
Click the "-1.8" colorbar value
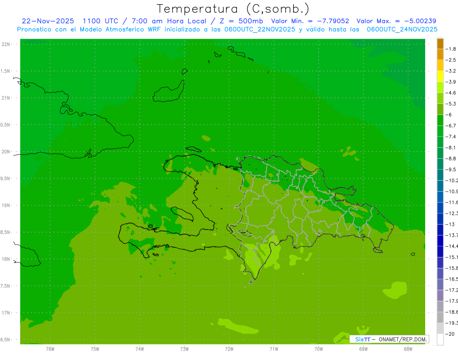coord(451,49)
